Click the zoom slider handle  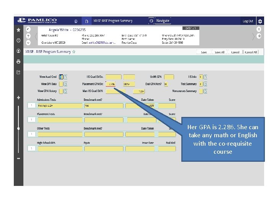(x=18, y=128)
